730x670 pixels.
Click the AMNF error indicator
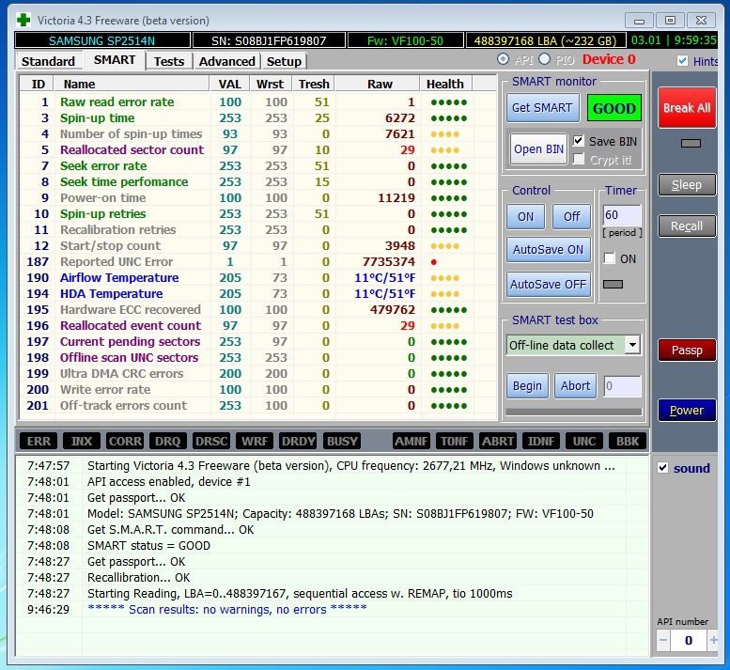point(412,441)
